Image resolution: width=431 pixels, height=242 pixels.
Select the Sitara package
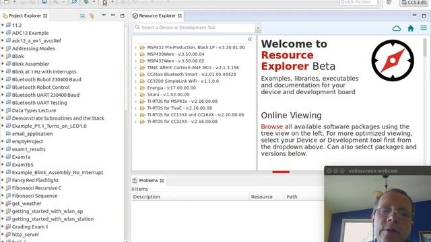[168, 94]
